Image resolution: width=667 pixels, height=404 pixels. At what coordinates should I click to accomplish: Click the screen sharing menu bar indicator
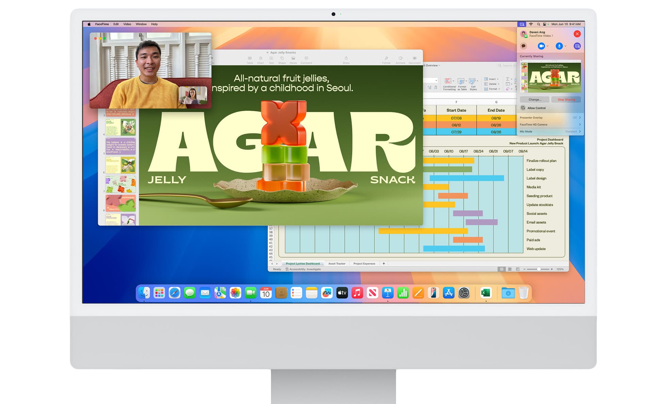(522, 24)
